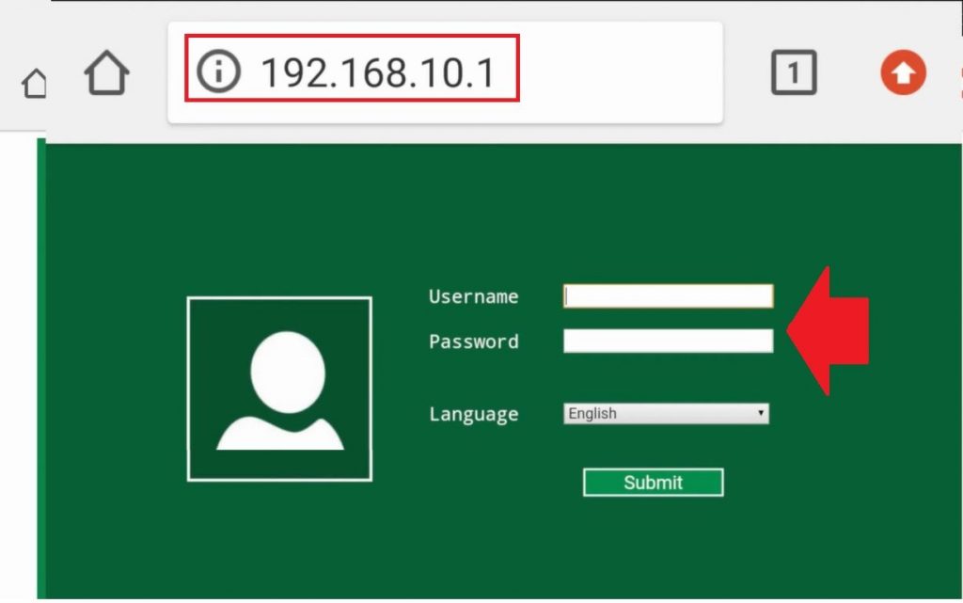Click inside the Username input field
This screenshot has height=603, width=963.
coord(667,295)
